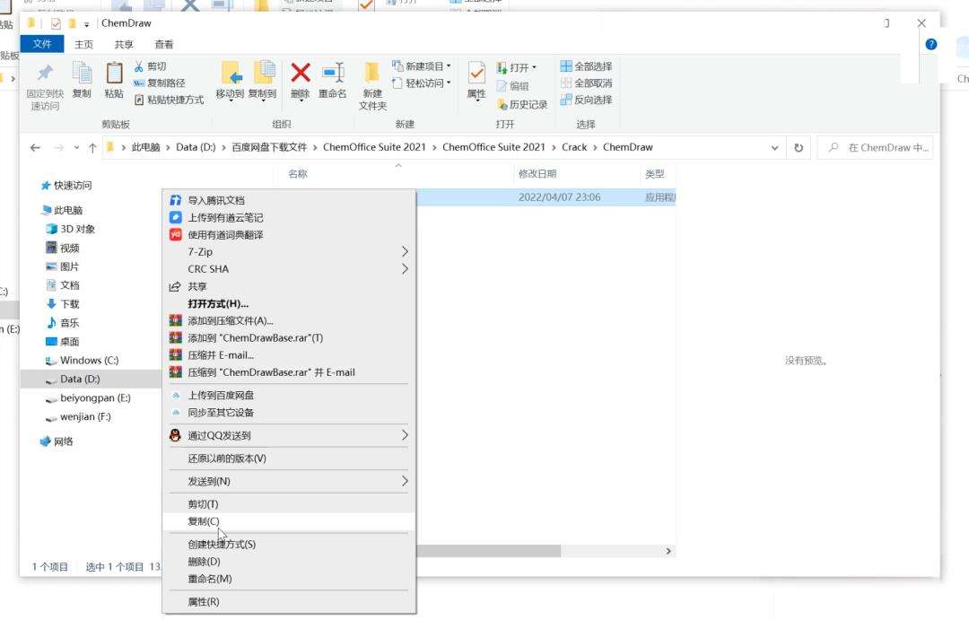Viewport: 969px width, 620px height.
Task: Open New item dropdown in ribbon
Action: (422, 66)
